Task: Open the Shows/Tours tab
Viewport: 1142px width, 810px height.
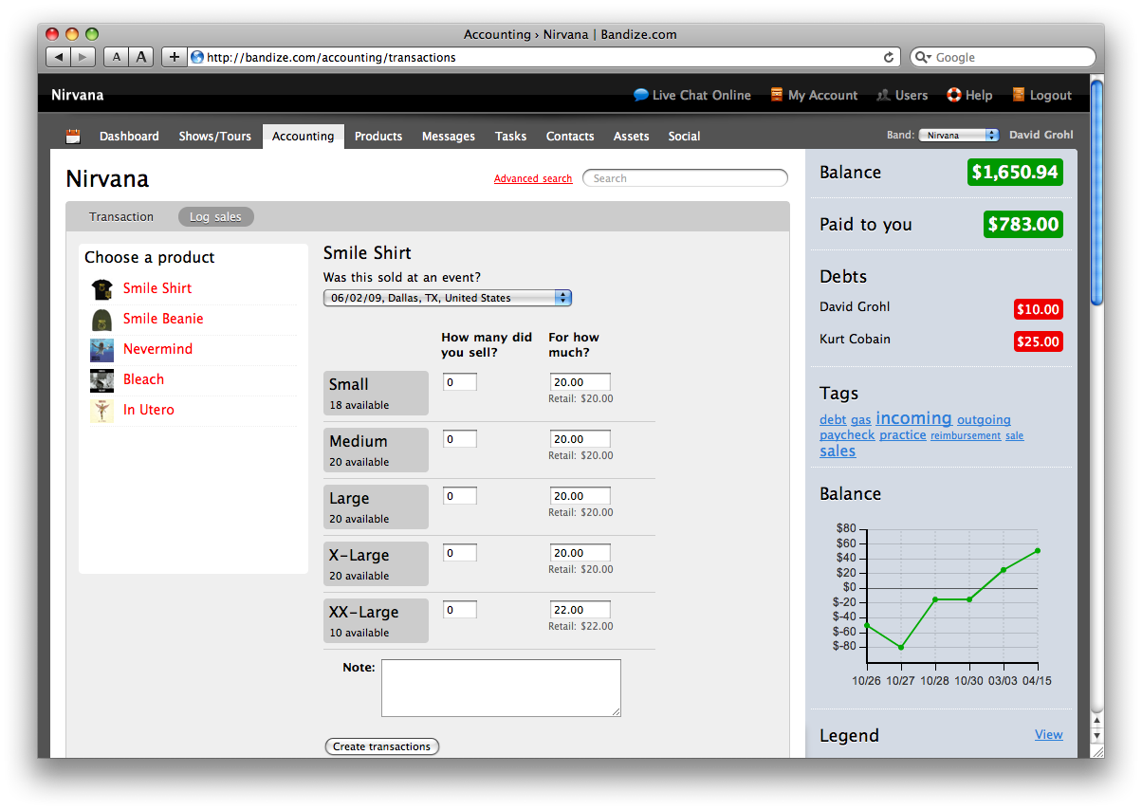Action: [215, 137]
